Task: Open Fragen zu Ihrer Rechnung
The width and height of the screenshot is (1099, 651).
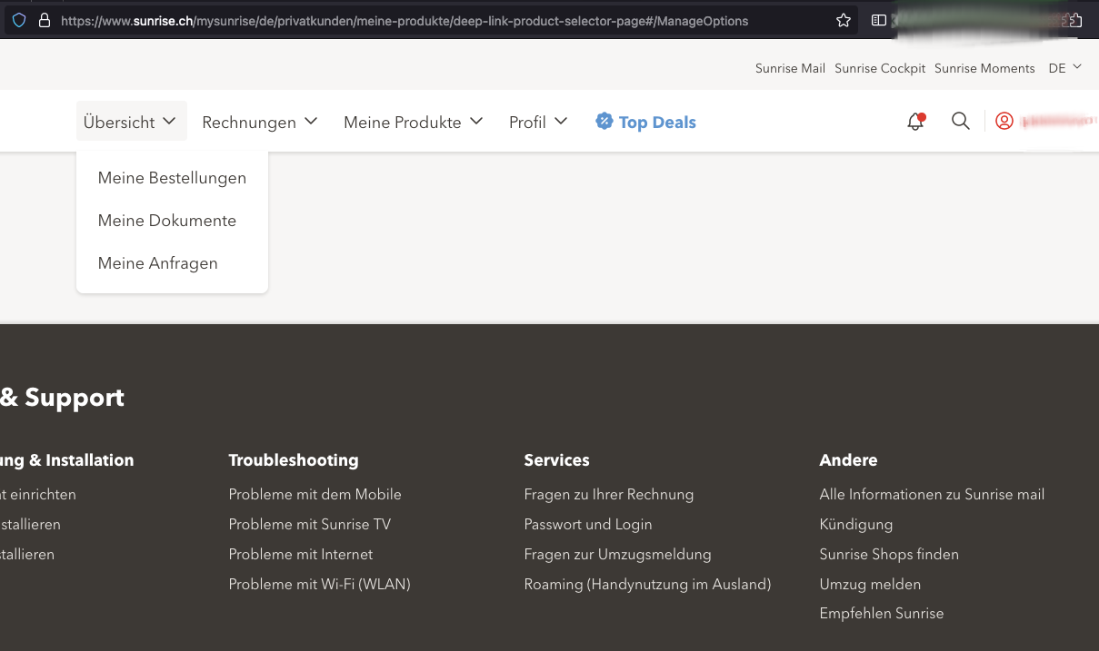Action: click(608, 494)
